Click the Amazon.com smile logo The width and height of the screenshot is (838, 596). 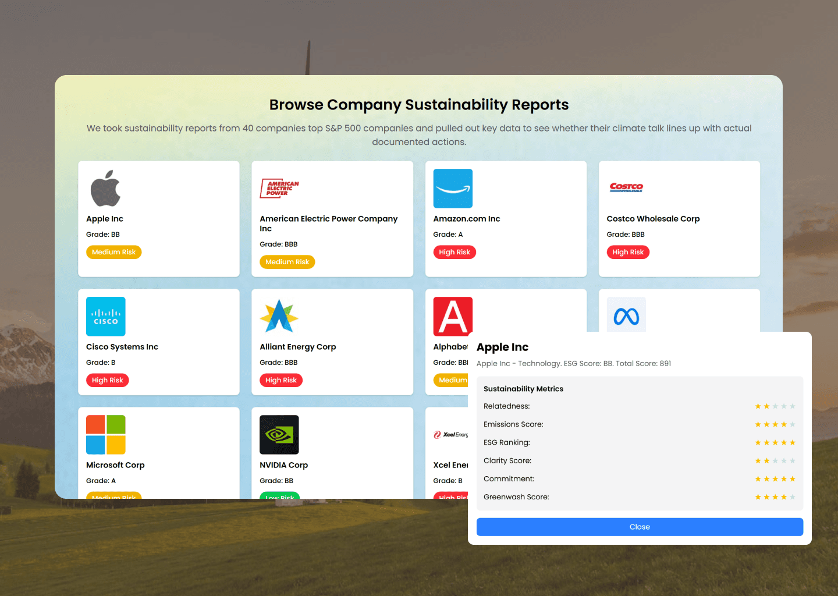(453, 188)
